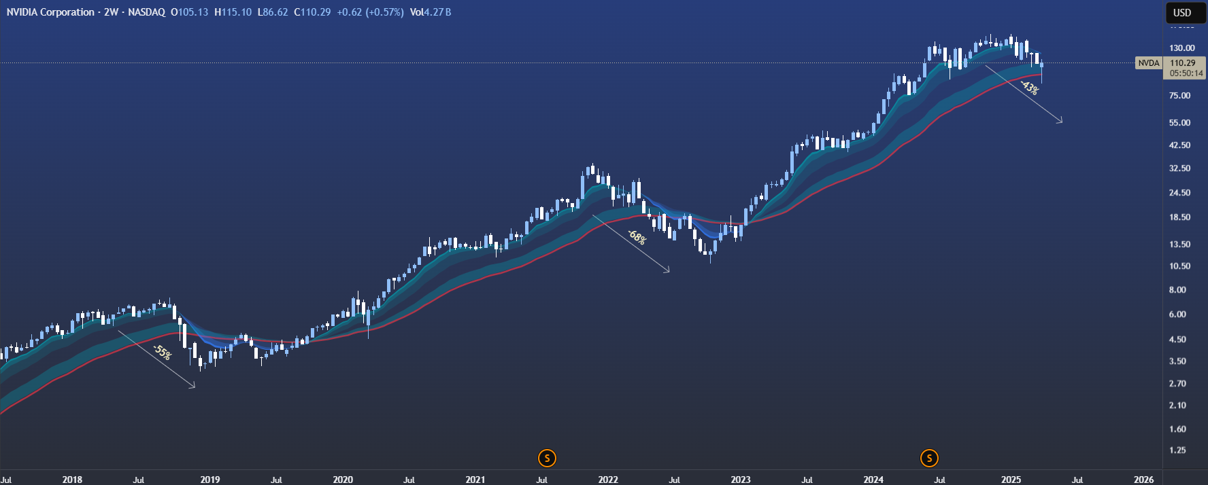This screenshot has height=485, width=1208.
Task: Click the 32.50 price axis label
Action: [1180, 168]
